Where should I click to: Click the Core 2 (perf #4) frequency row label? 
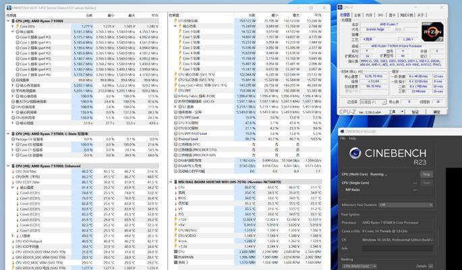pos(36,48)
